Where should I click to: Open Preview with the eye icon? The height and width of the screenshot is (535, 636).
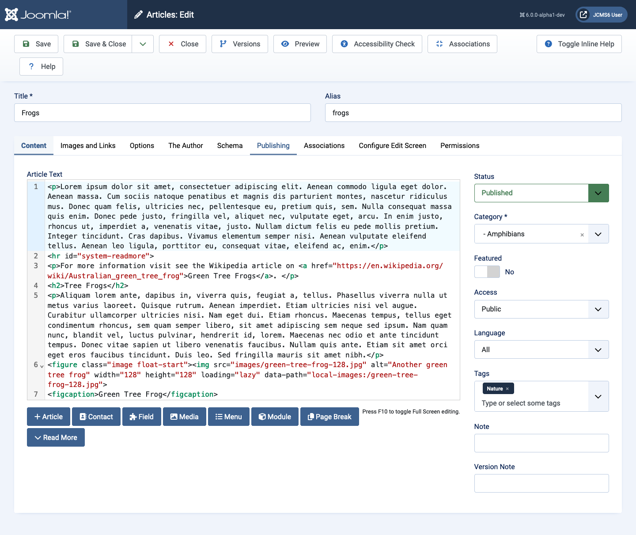(x=300, y=44)
